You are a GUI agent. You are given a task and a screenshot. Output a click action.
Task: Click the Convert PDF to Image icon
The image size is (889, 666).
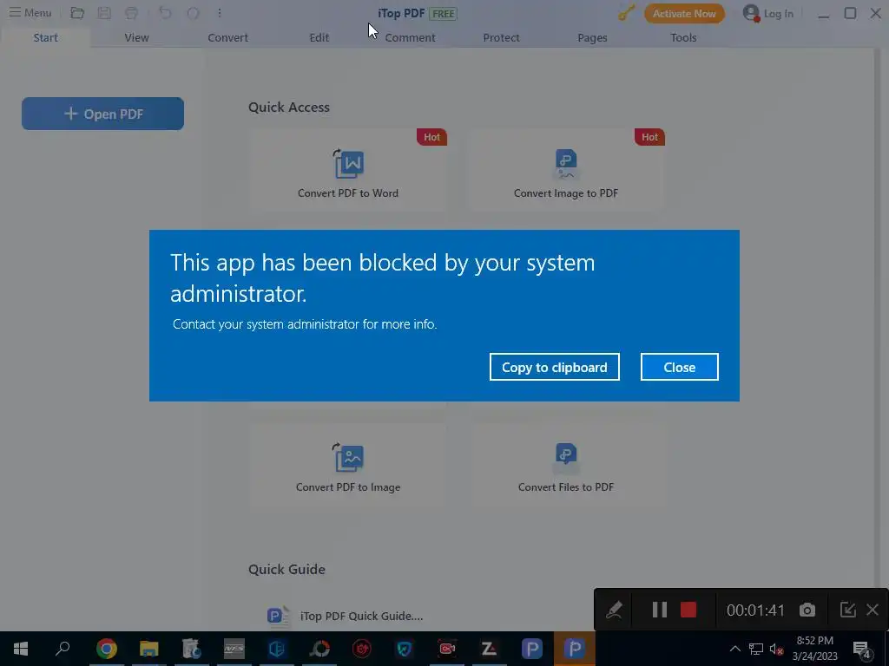coord(348,458)
